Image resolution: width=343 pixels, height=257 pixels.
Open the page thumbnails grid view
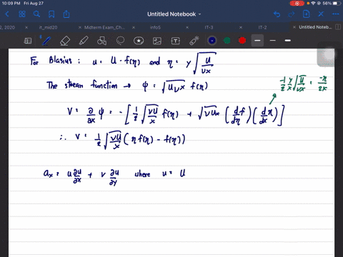22,14
